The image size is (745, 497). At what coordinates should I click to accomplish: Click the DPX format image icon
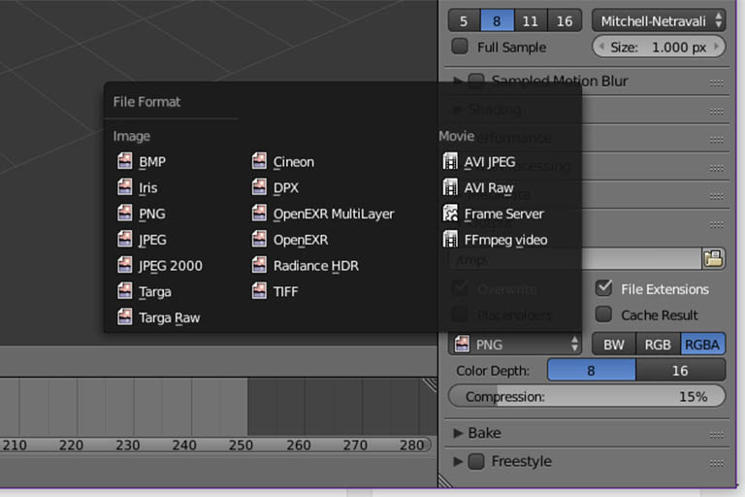(x=259, y=187)
